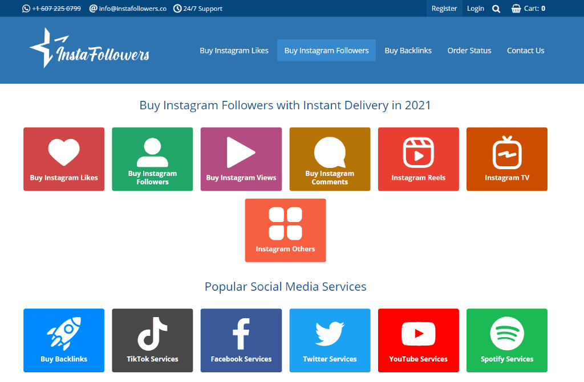Click the InstaFollowers logo
The width and height of the screenshot is (584, 382).
point(90,48)
